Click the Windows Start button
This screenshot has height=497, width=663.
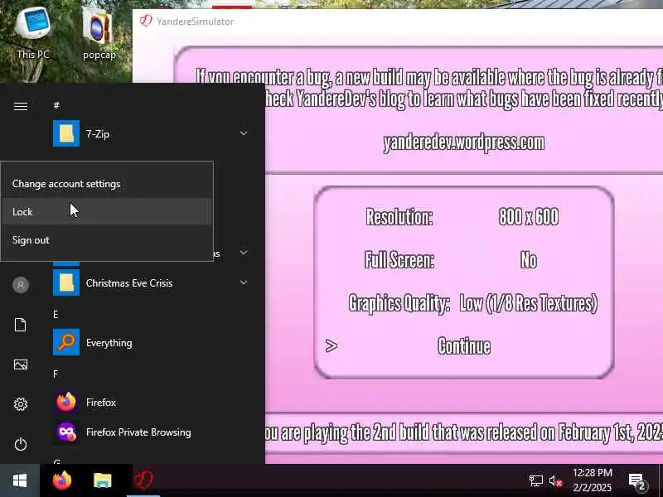pyautogui.click(x=20, y=480)
